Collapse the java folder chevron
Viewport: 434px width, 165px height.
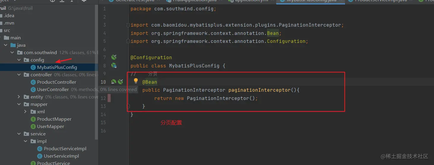(x=5, y=45)
